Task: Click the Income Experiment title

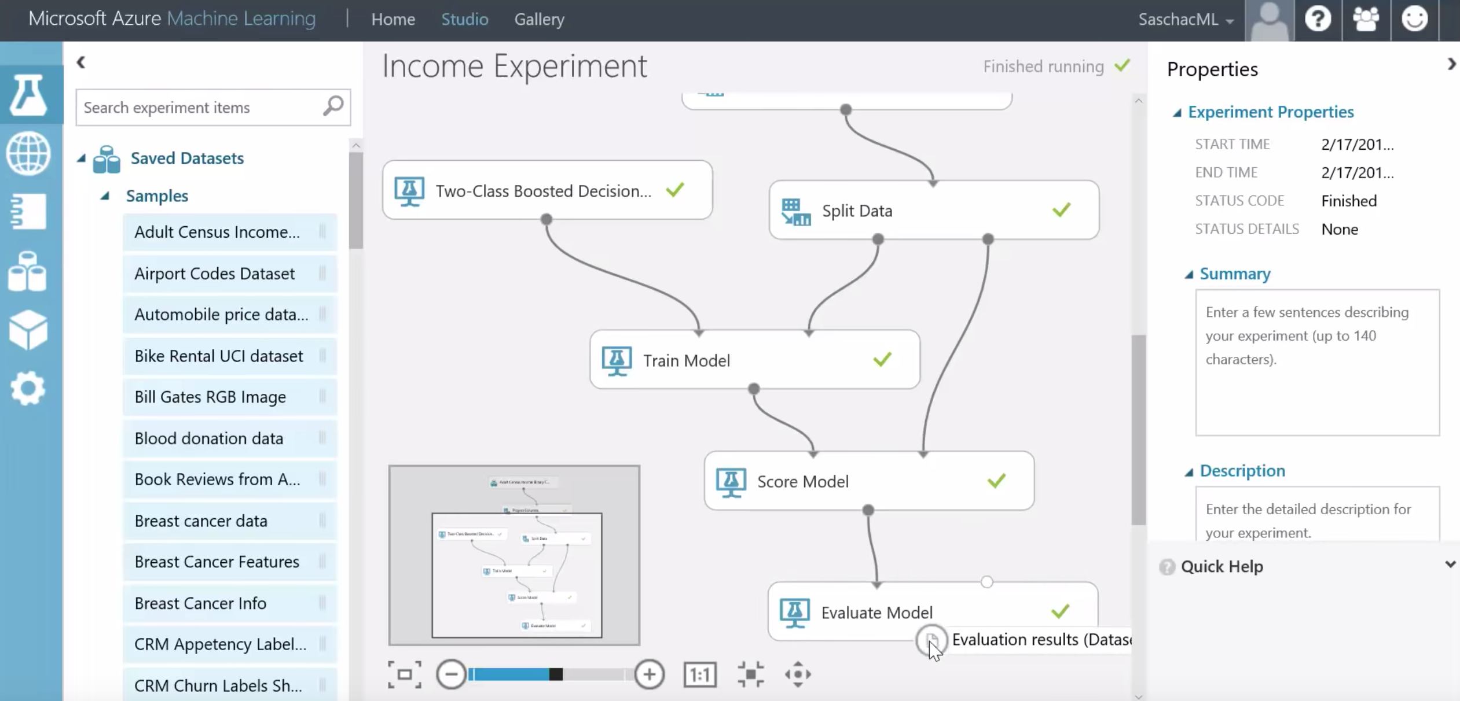Action: [514, 66]
